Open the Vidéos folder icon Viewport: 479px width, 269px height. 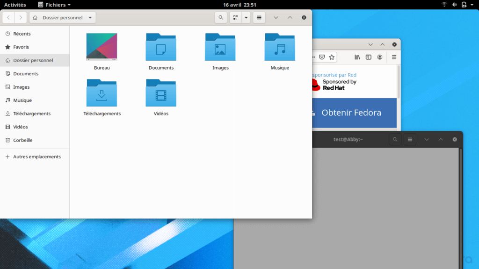coord(161,93)
